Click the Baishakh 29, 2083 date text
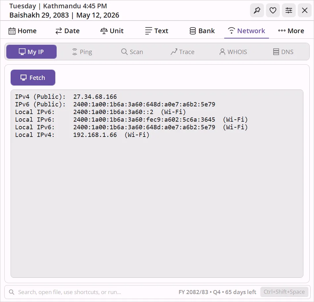This screenshot has width=314, height=302. pos(39,15)
